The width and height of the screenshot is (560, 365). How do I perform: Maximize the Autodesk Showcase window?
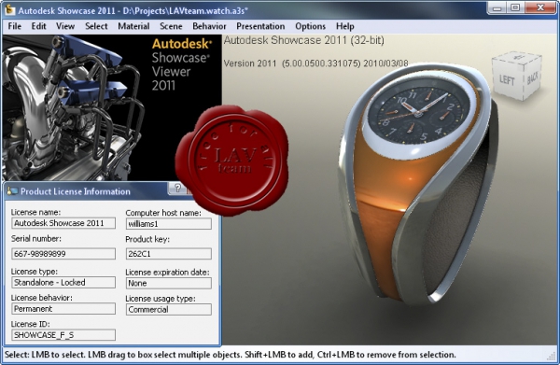tap(515, 7)
